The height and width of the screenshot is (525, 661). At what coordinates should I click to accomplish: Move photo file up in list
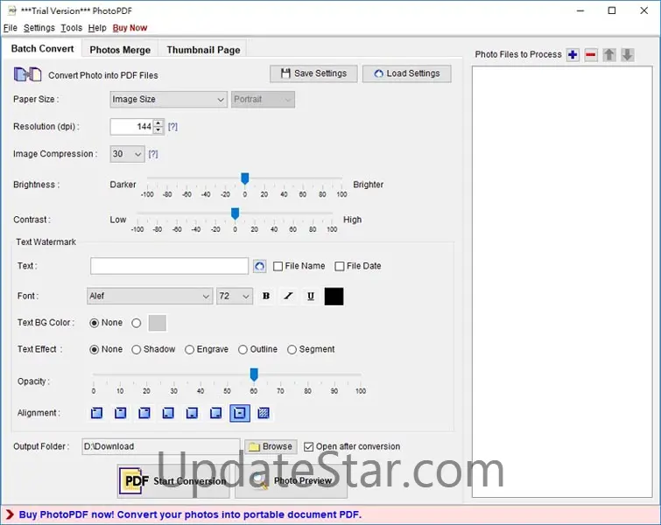(609, 55)
